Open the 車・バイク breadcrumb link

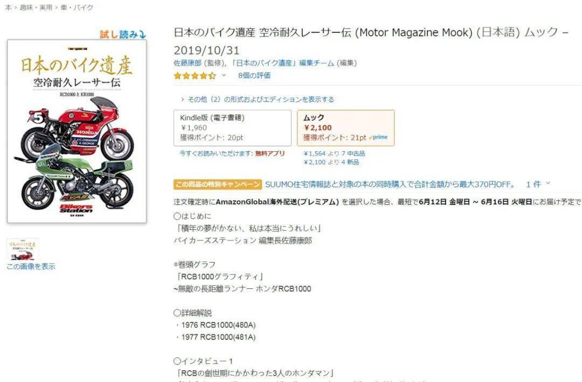click(77, 8)
